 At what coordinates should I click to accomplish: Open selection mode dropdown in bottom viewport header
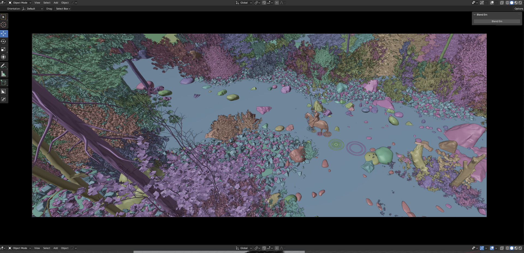point(74,248)
